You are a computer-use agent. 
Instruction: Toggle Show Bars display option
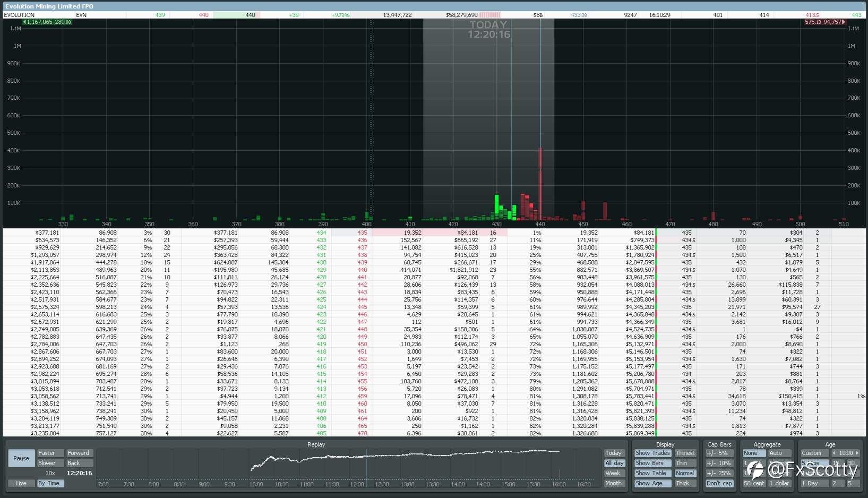tap(652, 463)
